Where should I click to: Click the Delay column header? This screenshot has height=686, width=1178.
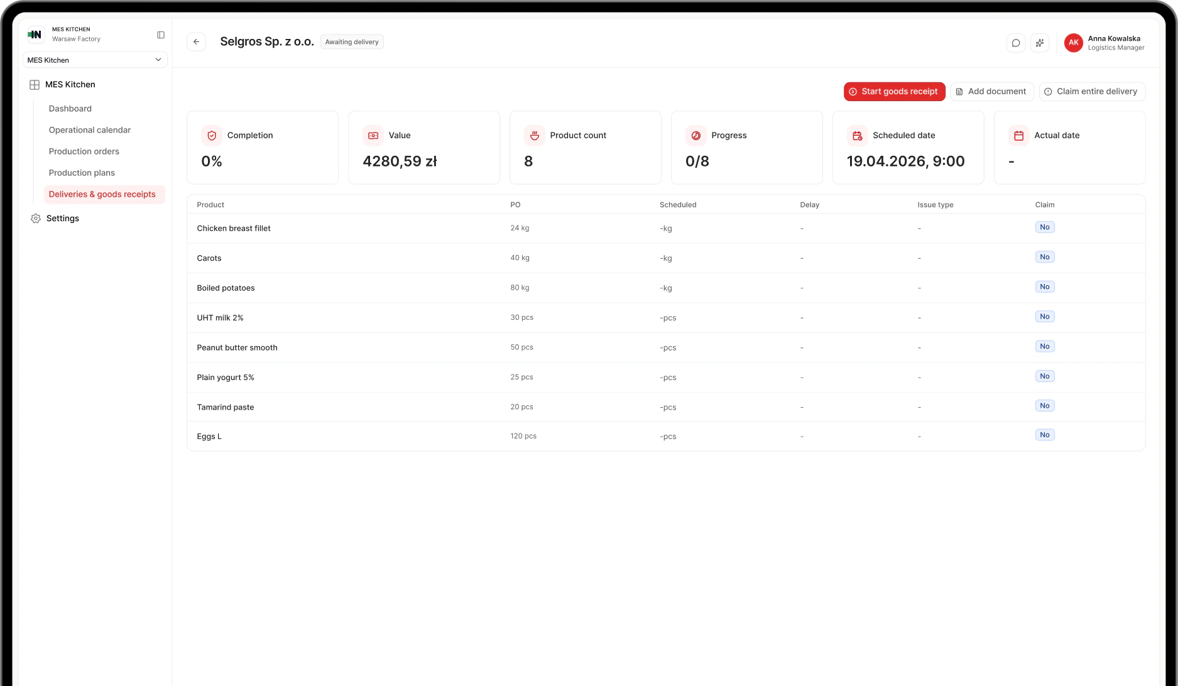(810, 205)
